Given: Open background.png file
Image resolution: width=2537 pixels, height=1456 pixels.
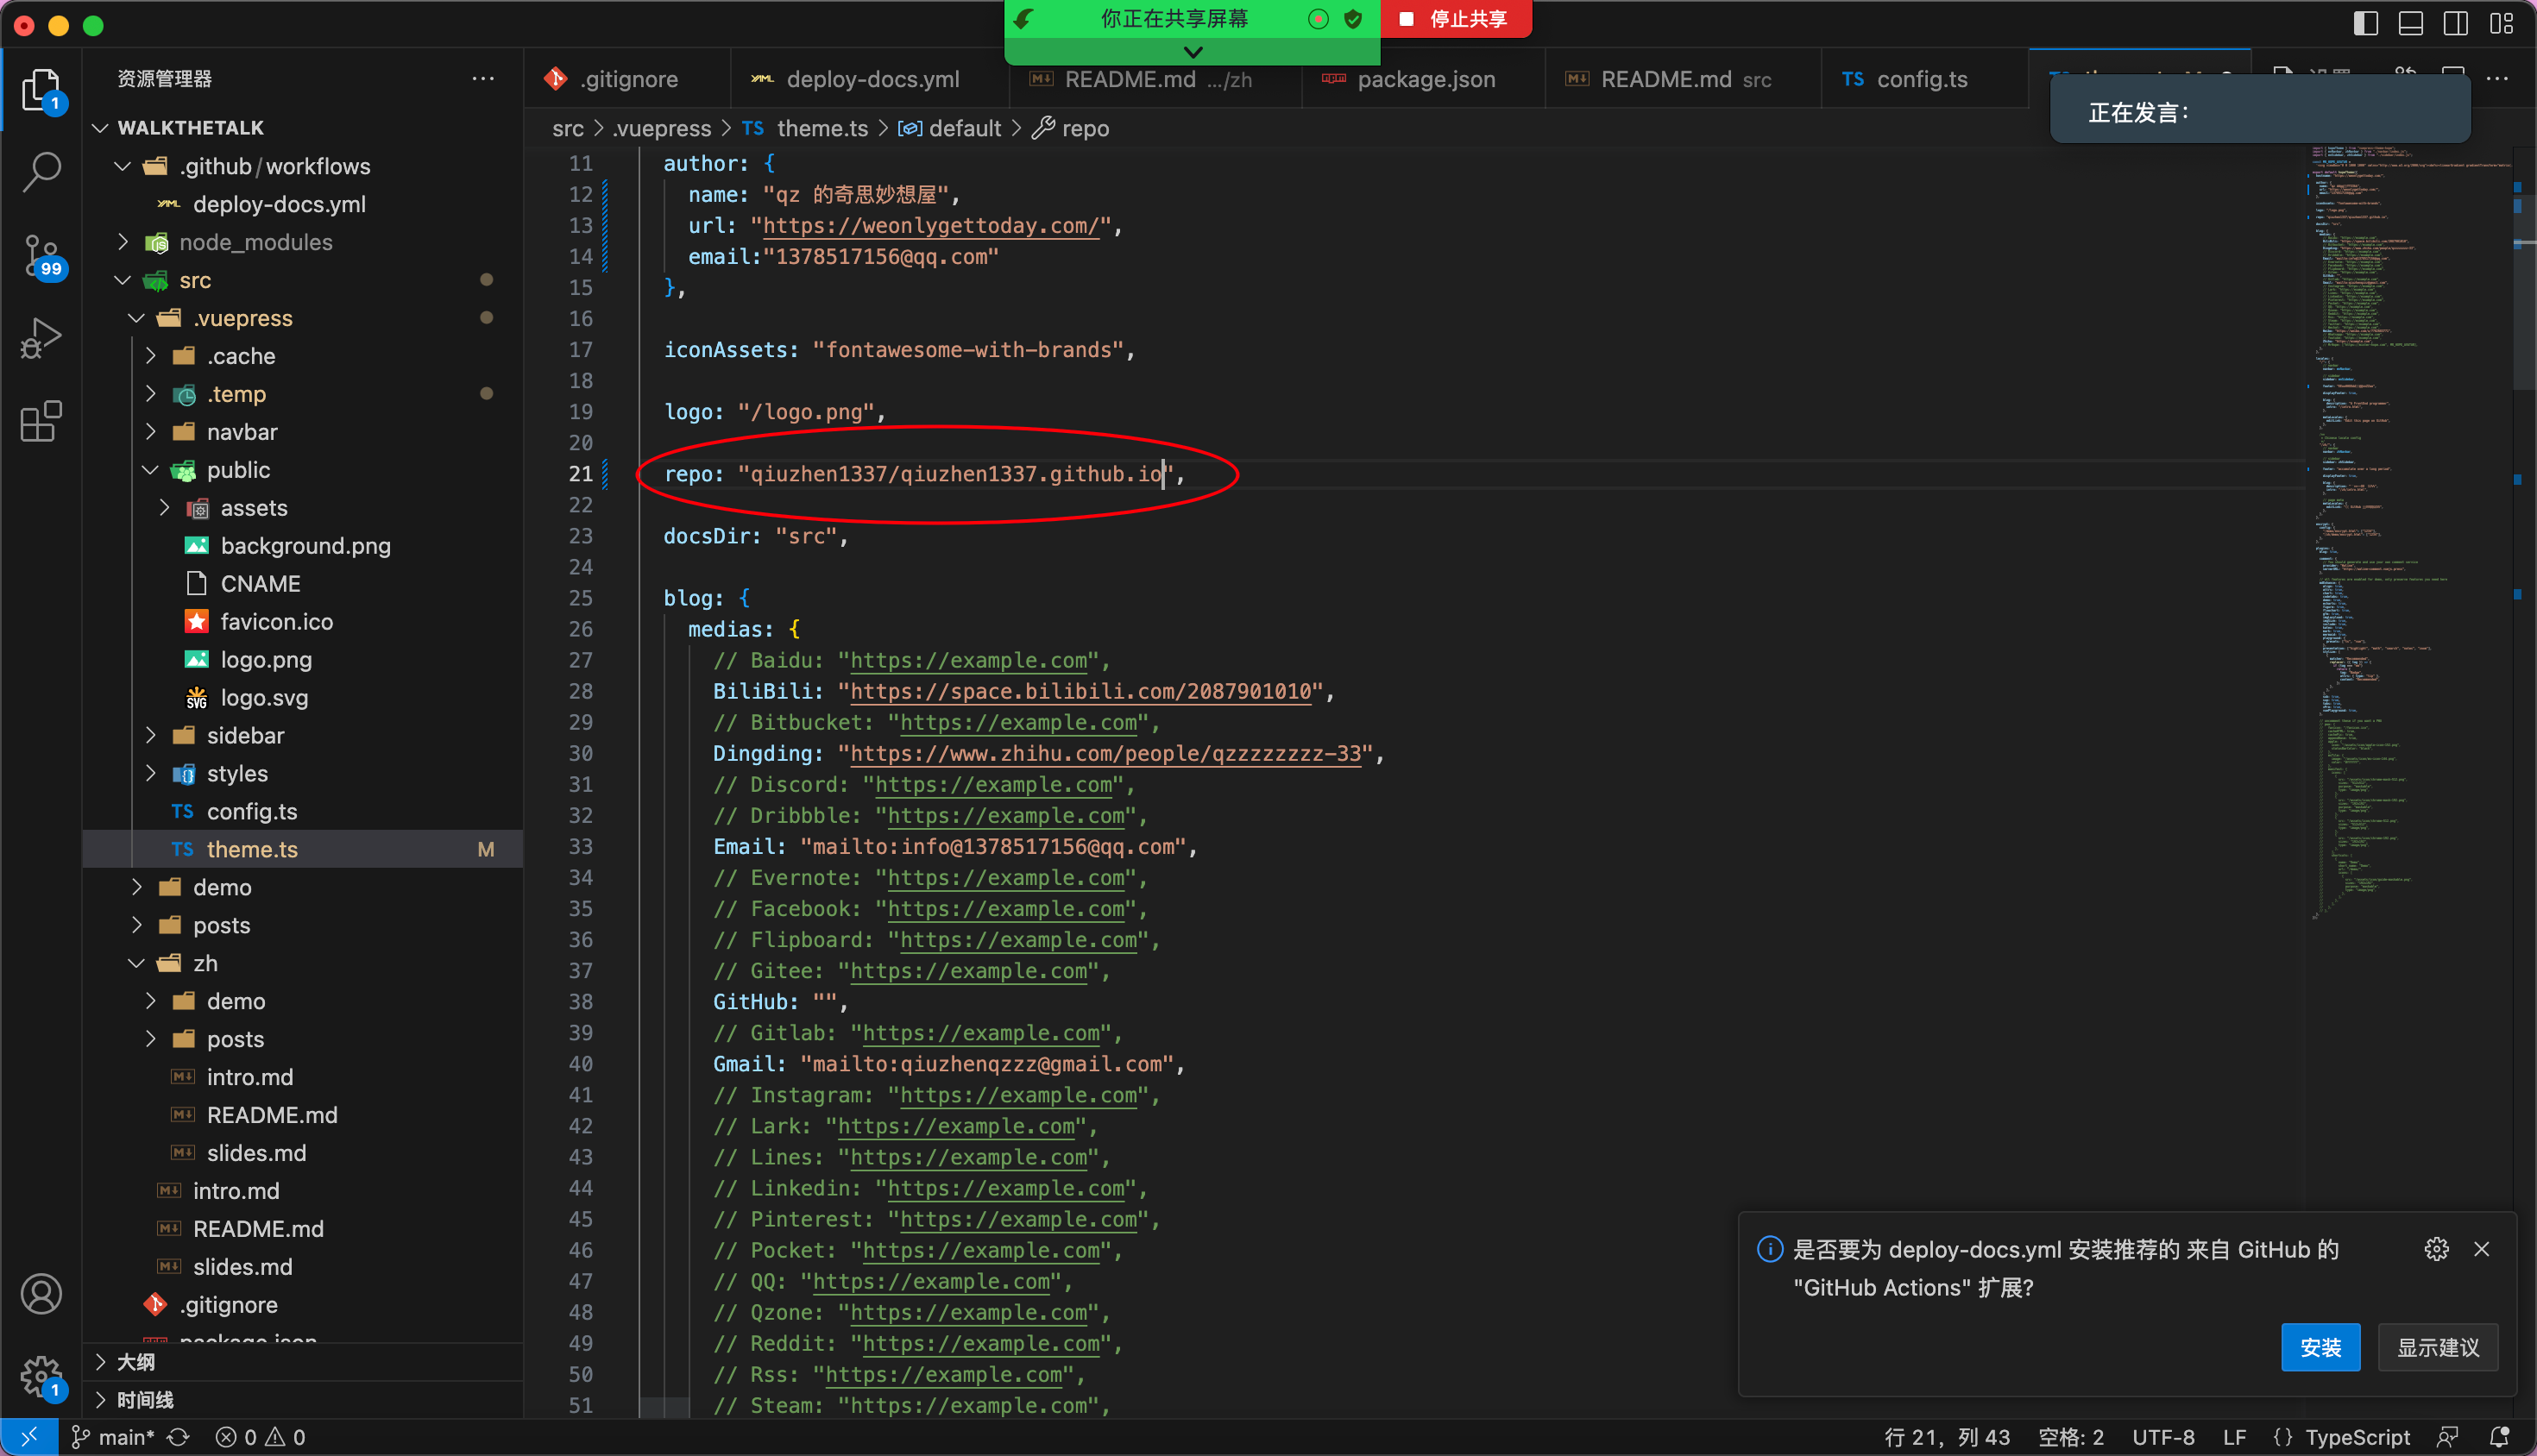Looking at the screenshot, I should pyautogui.click(x=305, y=546).
